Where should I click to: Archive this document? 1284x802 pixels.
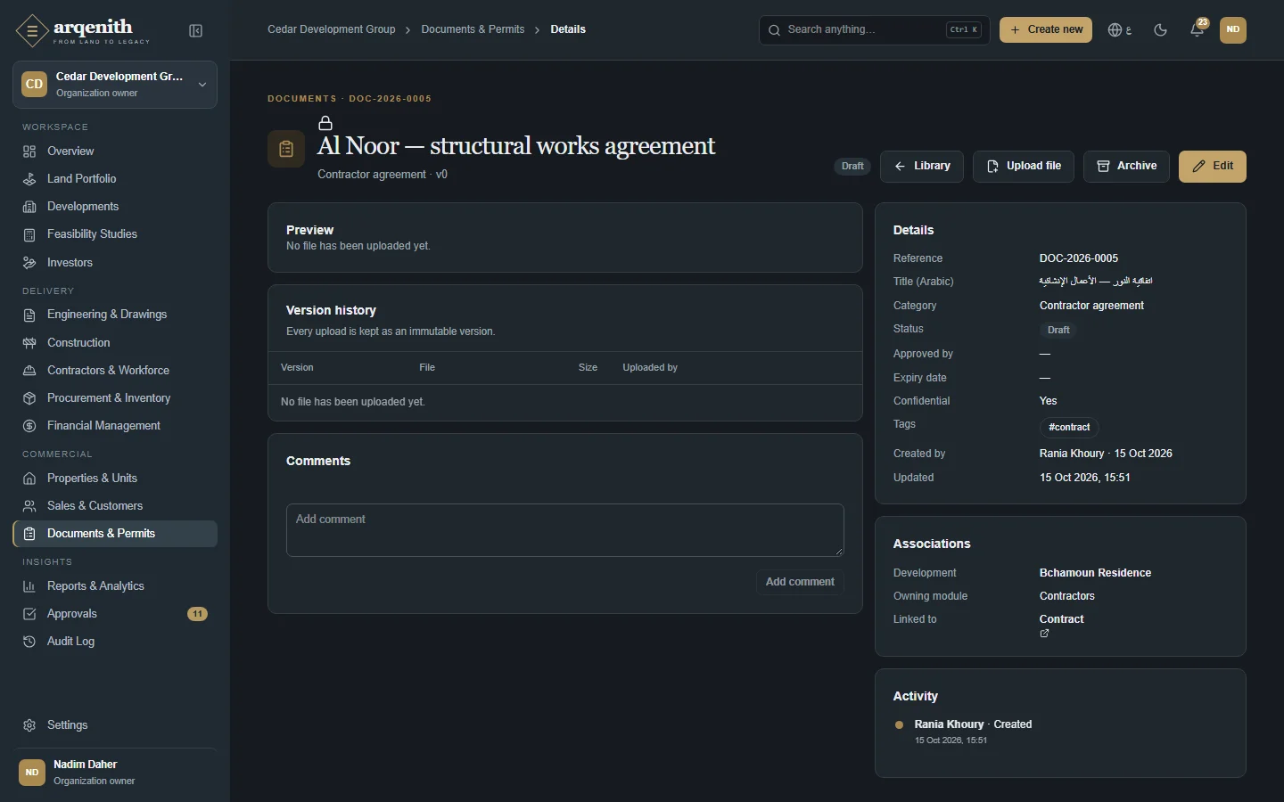pos(1126,167)
